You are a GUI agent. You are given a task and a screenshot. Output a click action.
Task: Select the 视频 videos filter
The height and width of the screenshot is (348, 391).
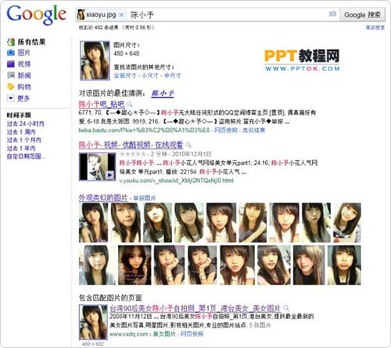[x=24, y=64]
